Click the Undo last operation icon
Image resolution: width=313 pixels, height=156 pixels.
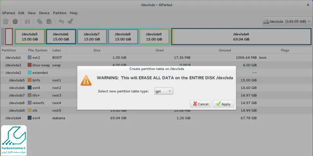[x=61, y=21]
